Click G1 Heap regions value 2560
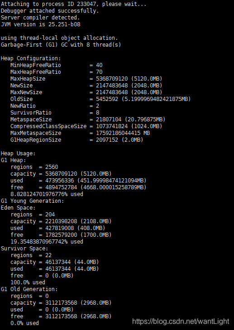Viewport: 234px width, 330px height. (x=52, y=167)
